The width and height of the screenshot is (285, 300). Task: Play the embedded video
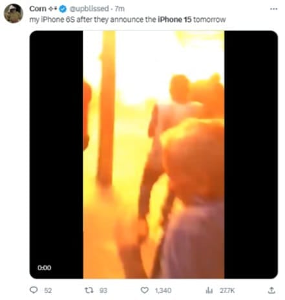154,155
